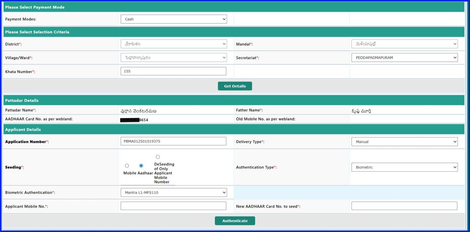
Task: Click inside the Khata Number field
Action: pyautogui.click(x=173, y=71)
